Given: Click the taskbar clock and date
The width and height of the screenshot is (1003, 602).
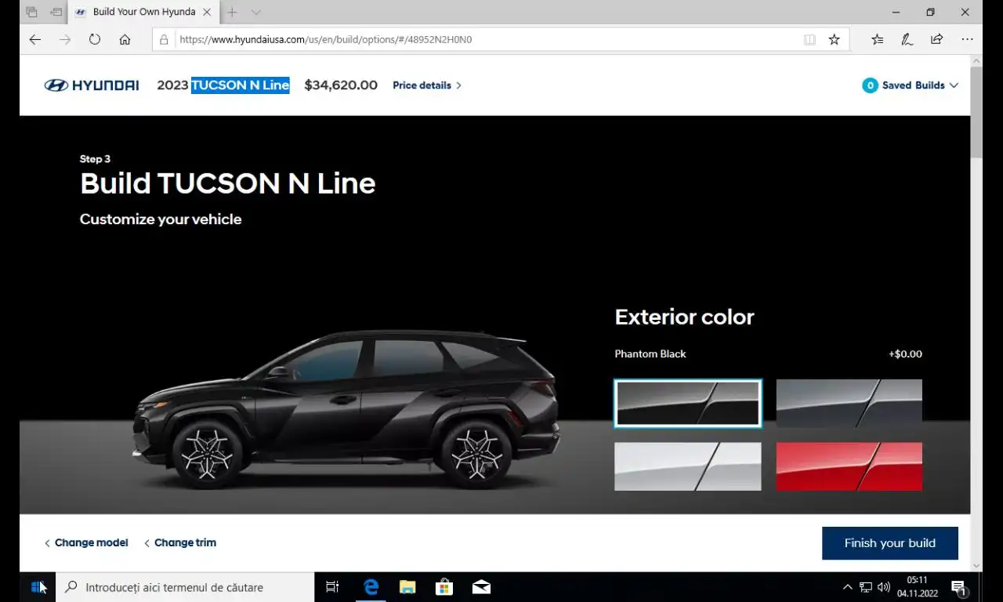Looking at the screenshot, I should click(918, 587).
